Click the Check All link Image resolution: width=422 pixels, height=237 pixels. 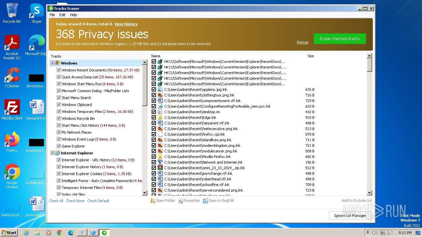56,201
